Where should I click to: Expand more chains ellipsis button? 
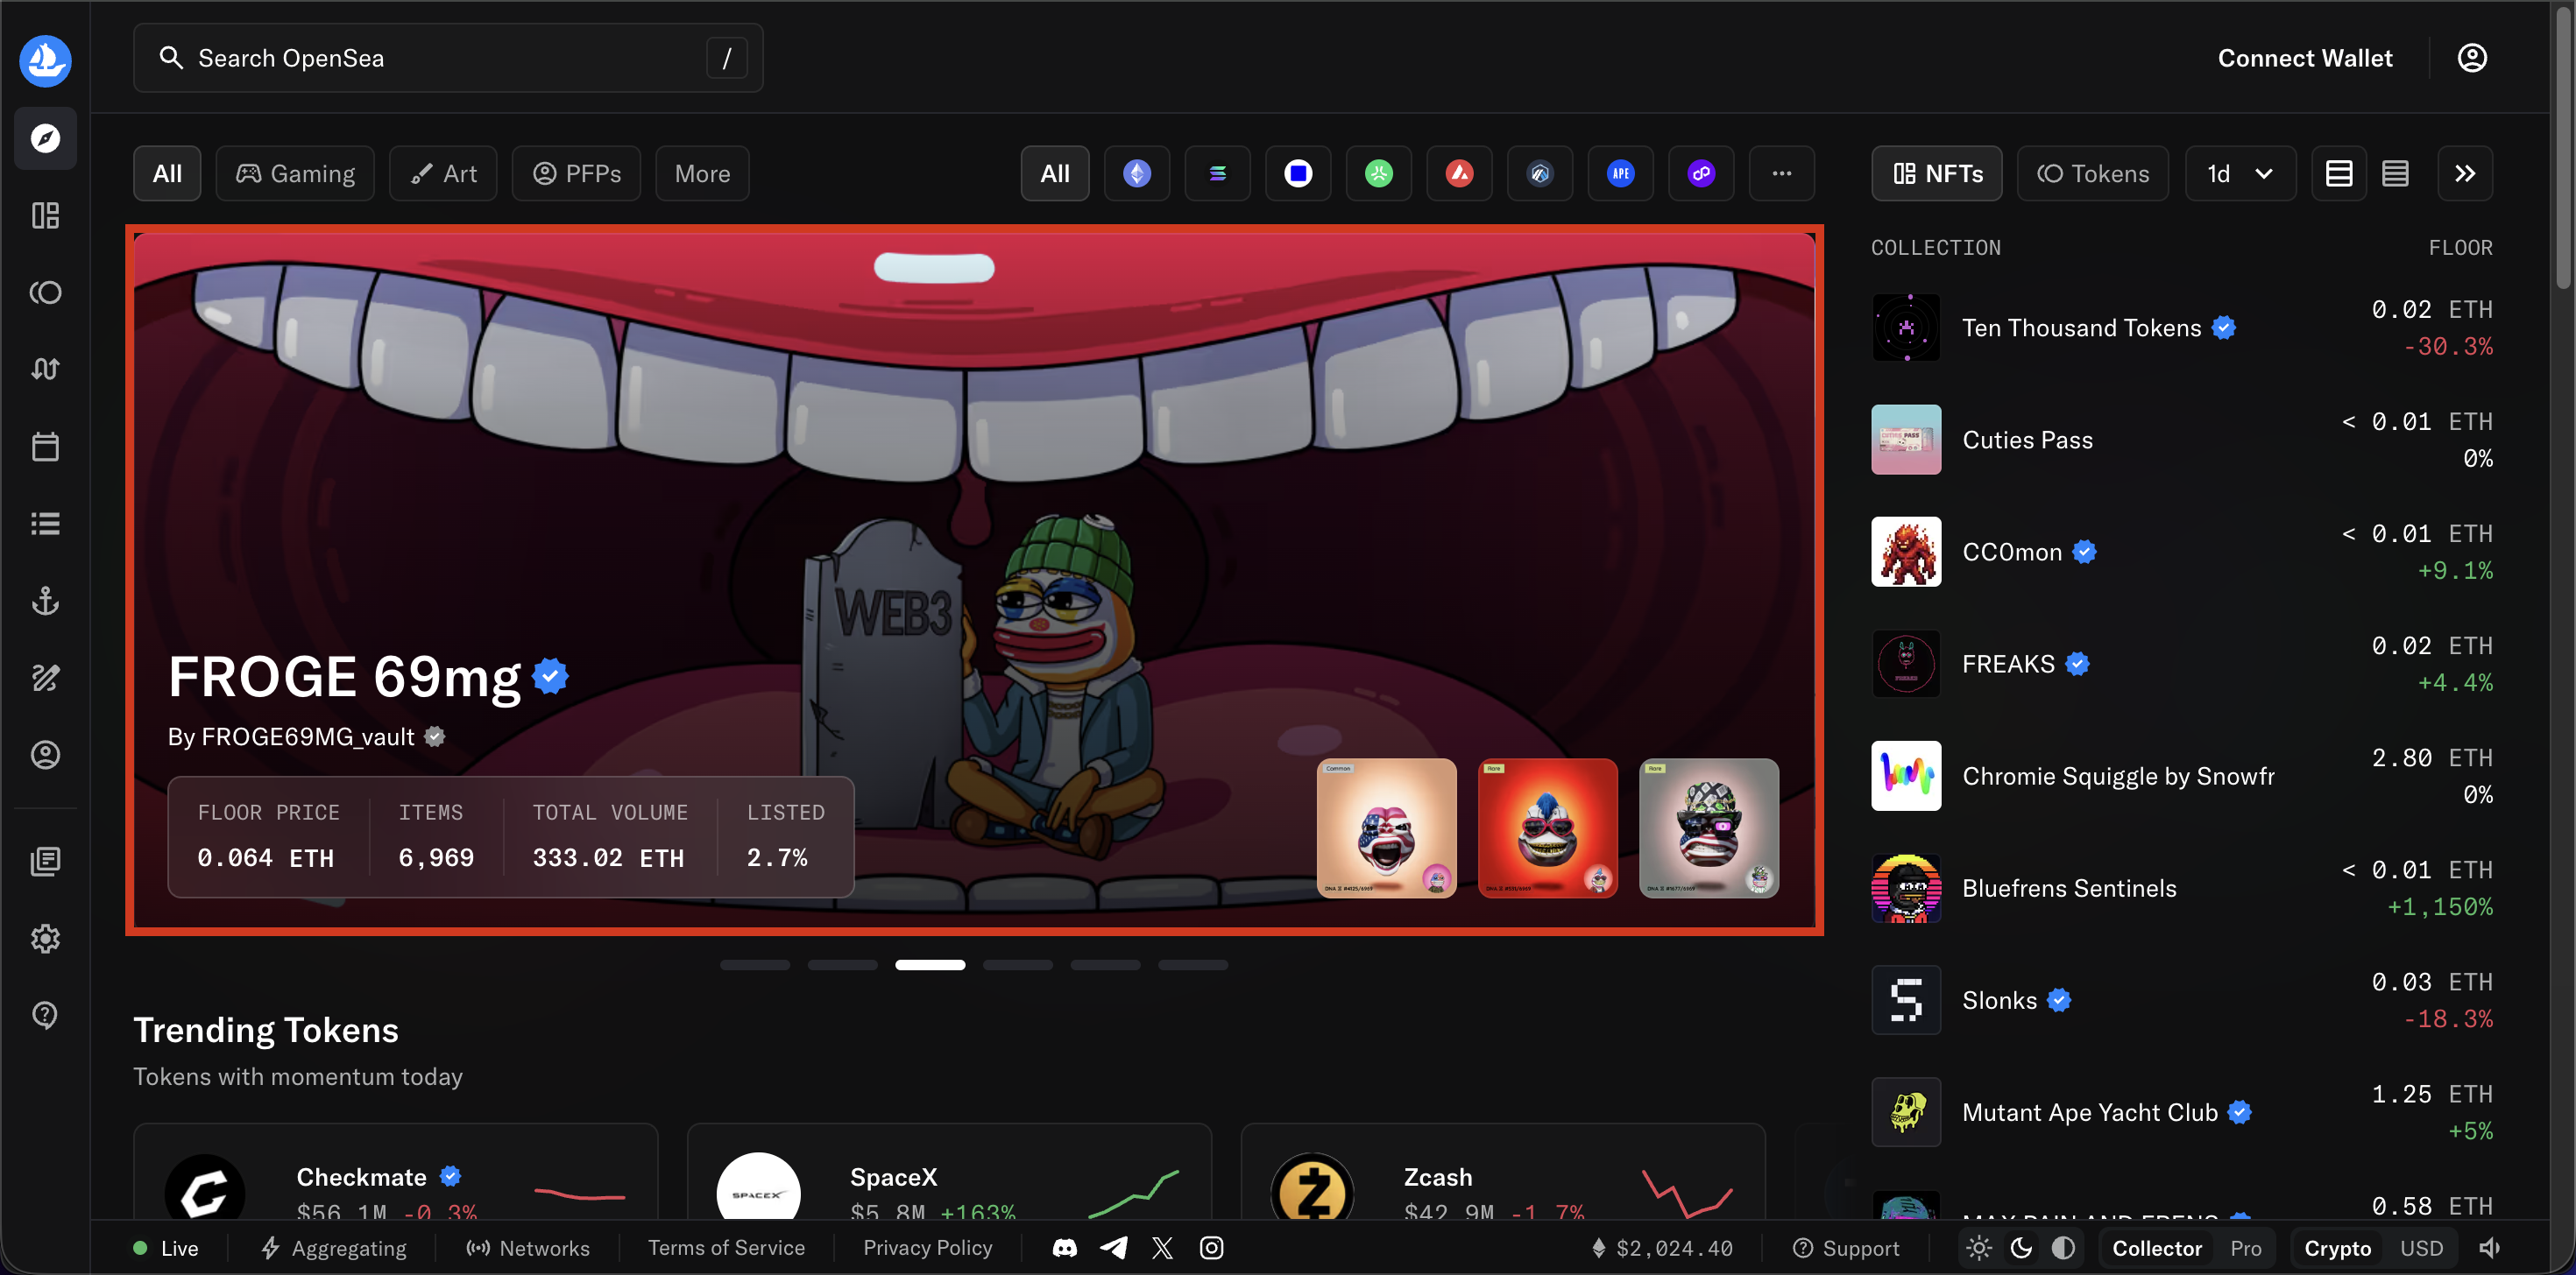tap(1781, 174)
